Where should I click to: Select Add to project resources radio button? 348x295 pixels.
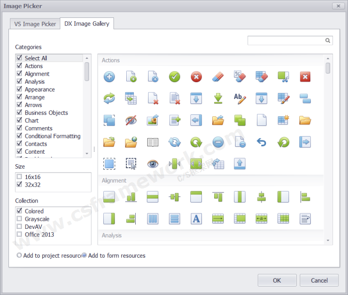(19, 256)
